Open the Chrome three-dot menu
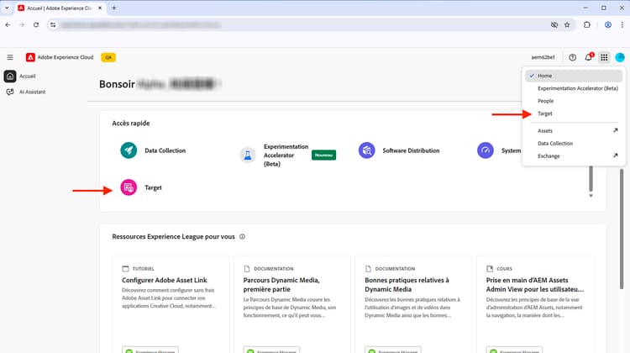This screenshot has height=353, width=630. pyautogui.click(x=622, y=24)
